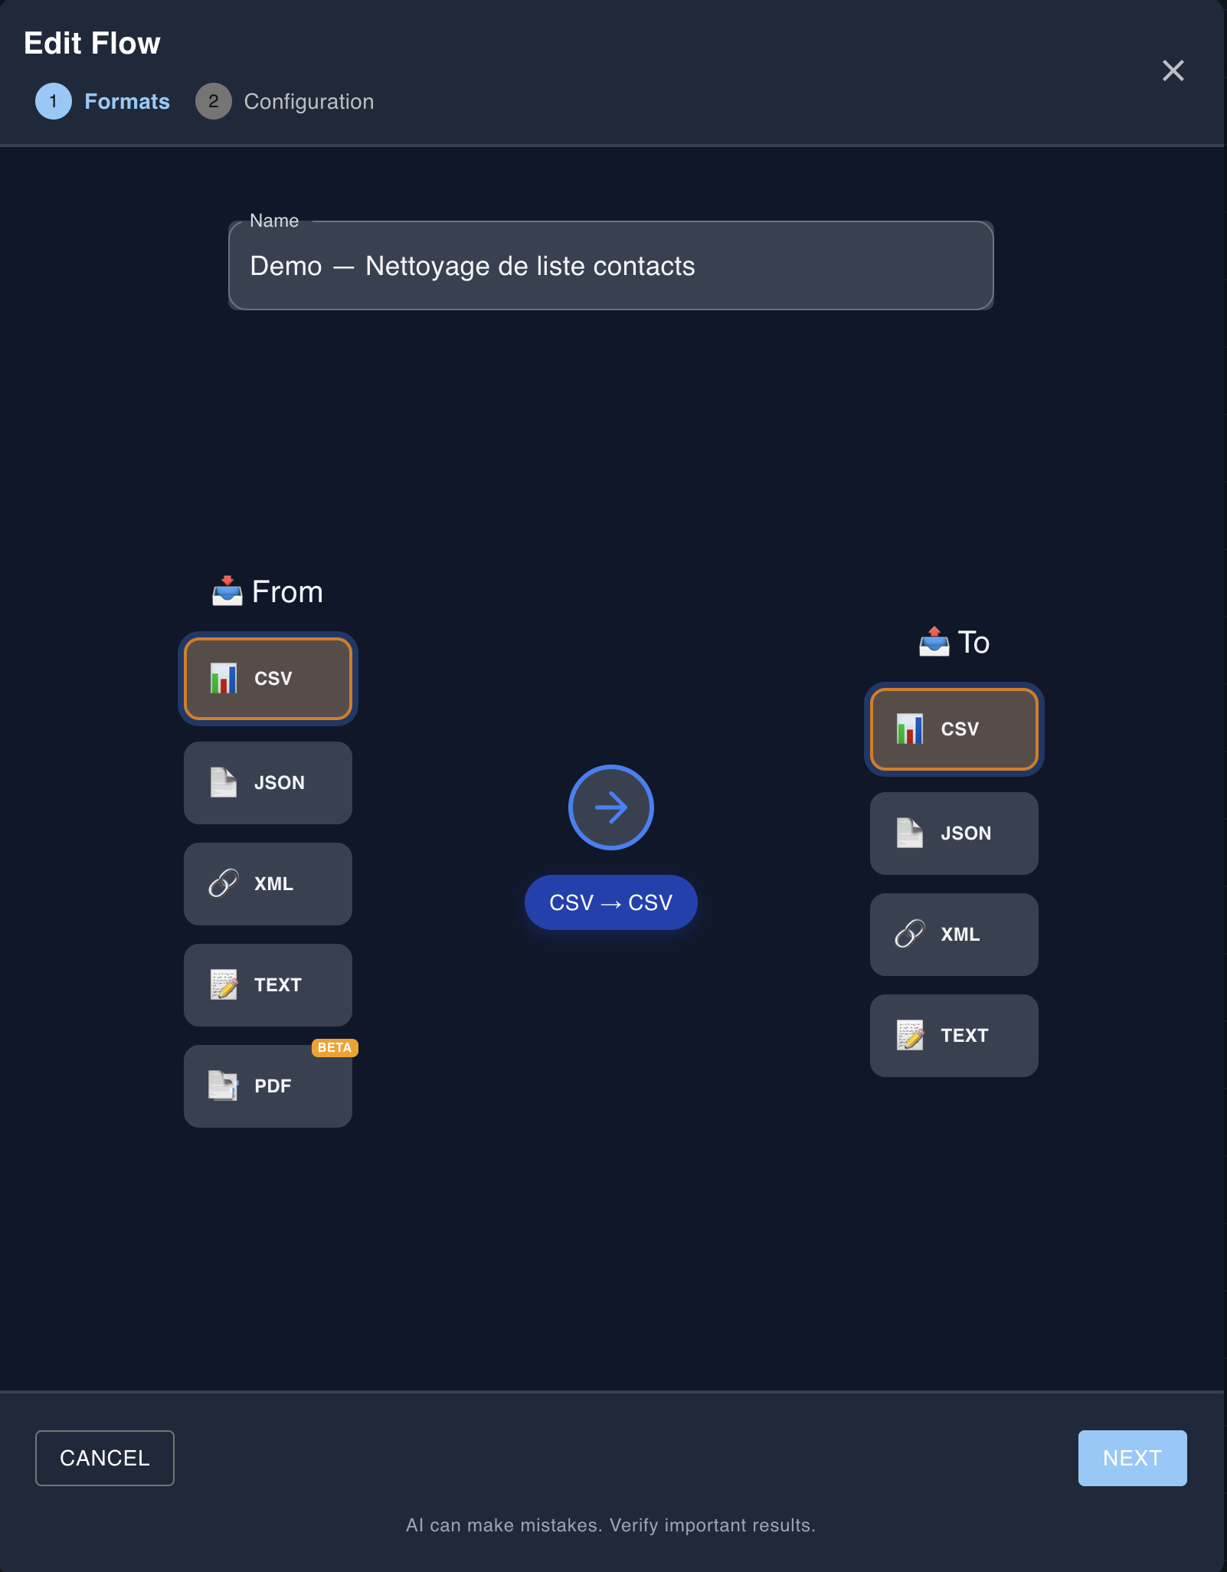
Task: Click the From inbox tray icon
Action: pyautogui.click(x=227, y=590)
